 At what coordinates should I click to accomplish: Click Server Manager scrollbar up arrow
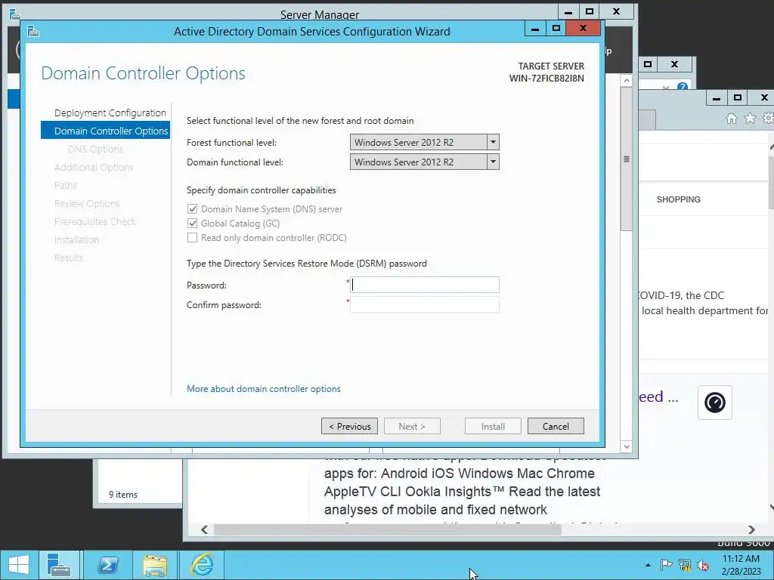click(627, 80)
